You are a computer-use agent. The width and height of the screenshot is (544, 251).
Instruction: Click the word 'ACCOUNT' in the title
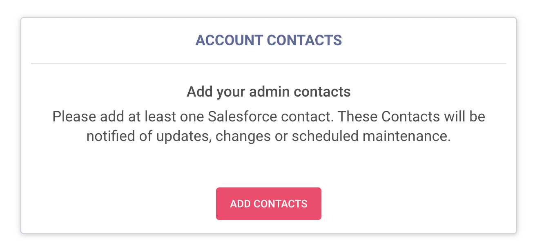pos(229,40)
